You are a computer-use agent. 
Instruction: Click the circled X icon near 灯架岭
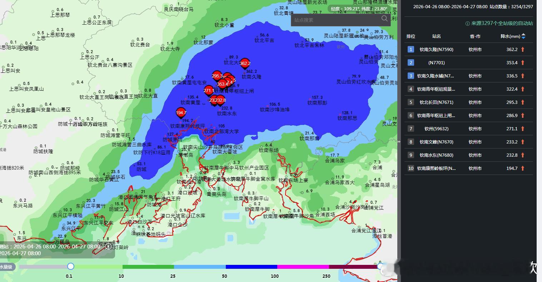[x=109, y=246]
